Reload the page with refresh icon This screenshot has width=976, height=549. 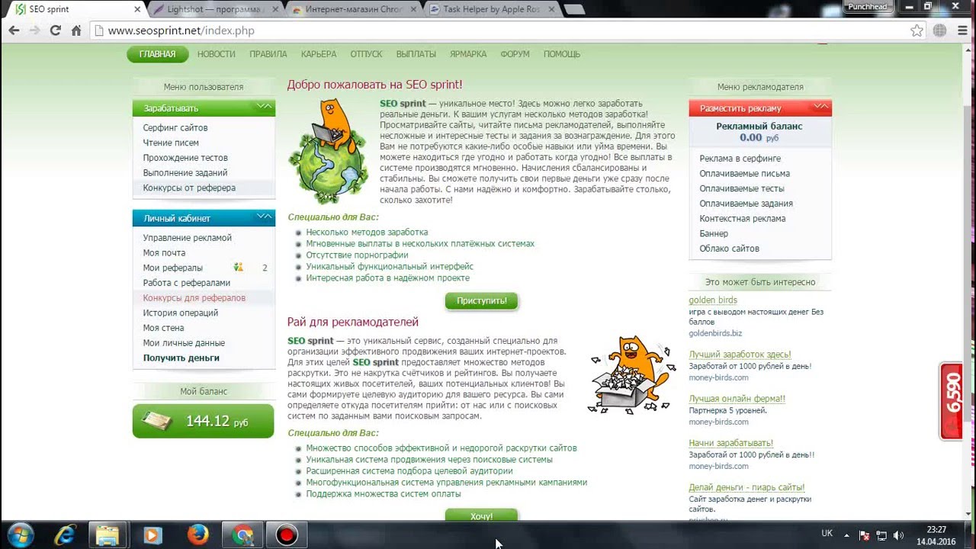click(x=55, y=30)
